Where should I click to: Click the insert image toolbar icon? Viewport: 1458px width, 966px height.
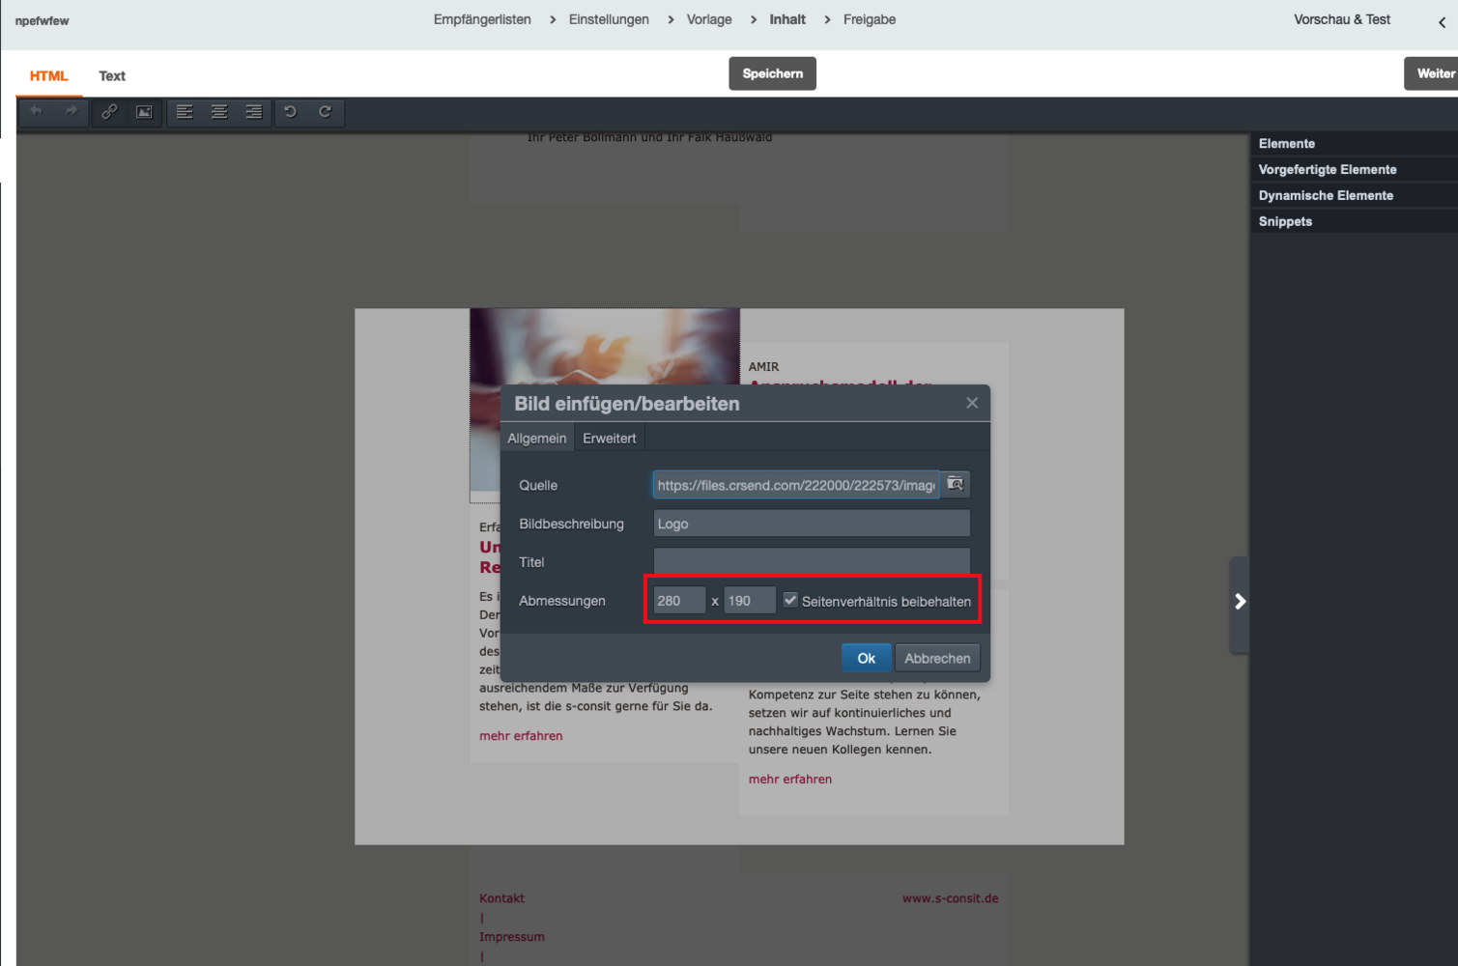(144, 112)
